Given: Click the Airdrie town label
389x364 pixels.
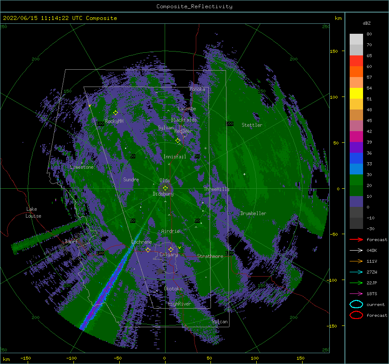Looking at the screenshot, I should click(x=170, y=231).
